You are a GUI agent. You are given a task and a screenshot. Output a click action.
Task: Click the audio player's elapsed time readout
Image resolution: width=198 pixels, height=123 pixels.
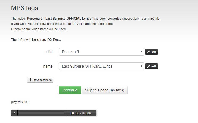pos(75,113)
